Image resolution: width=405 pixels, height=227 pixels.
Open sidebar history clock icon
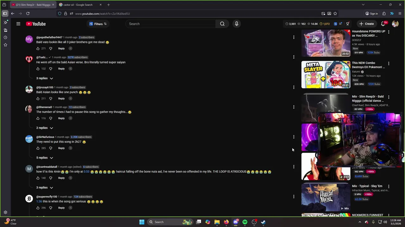tap(5, 38)
